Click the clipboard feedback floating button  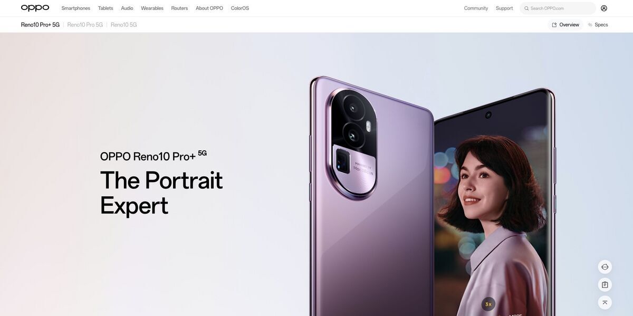click(605, 285)
